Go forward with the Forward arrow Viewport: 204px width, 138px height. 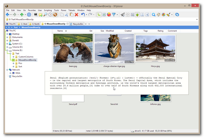15,15
